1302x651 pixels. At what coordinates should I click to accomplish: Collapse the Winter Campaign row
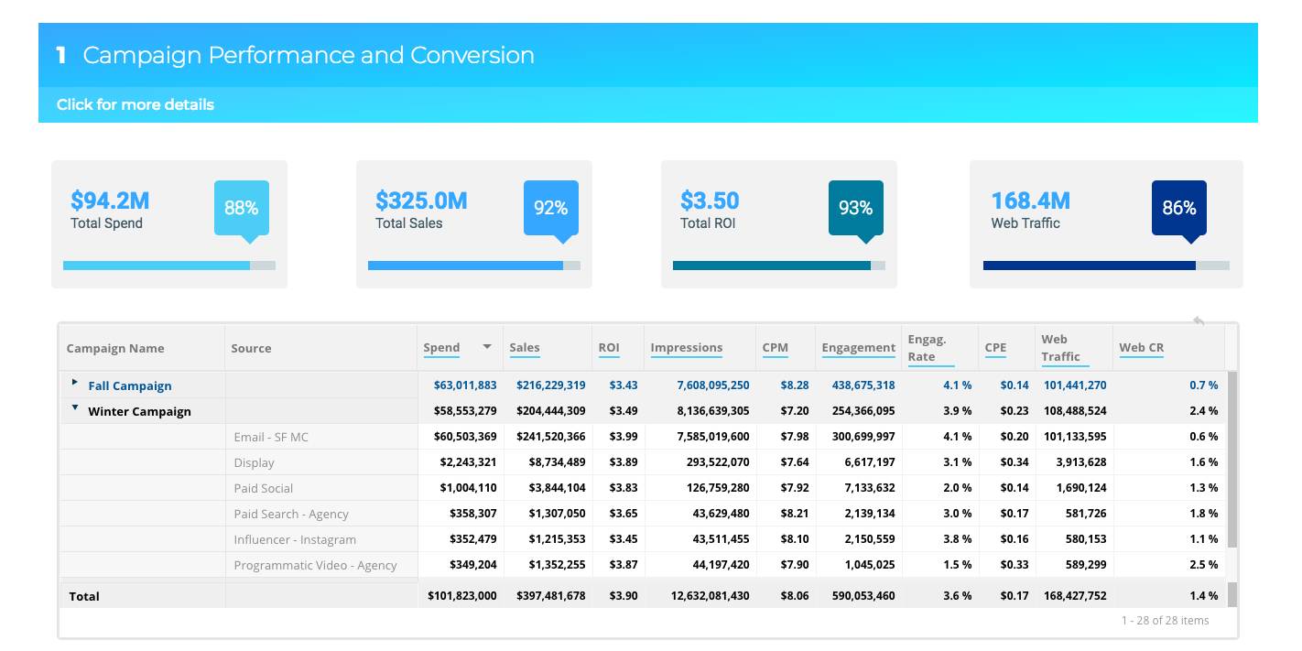click(74, 409)
